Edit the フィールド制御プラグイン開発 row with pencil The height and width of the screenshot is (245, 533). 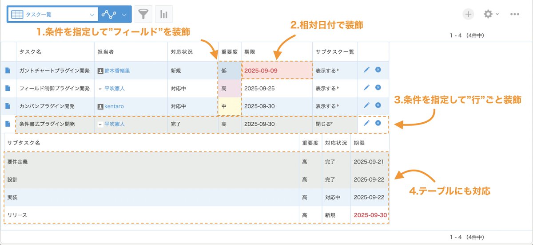[x=366, y=88]
